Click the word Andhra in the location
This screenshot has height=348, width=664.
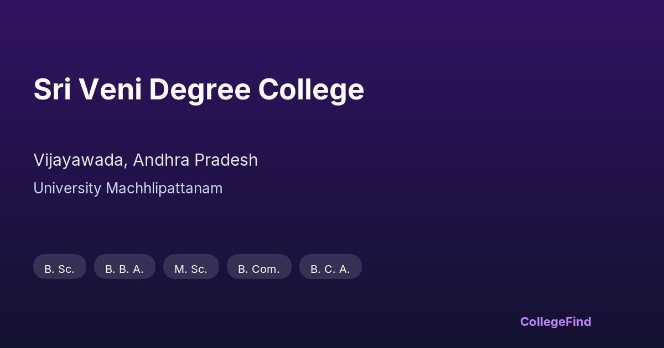tap(161, 160)
